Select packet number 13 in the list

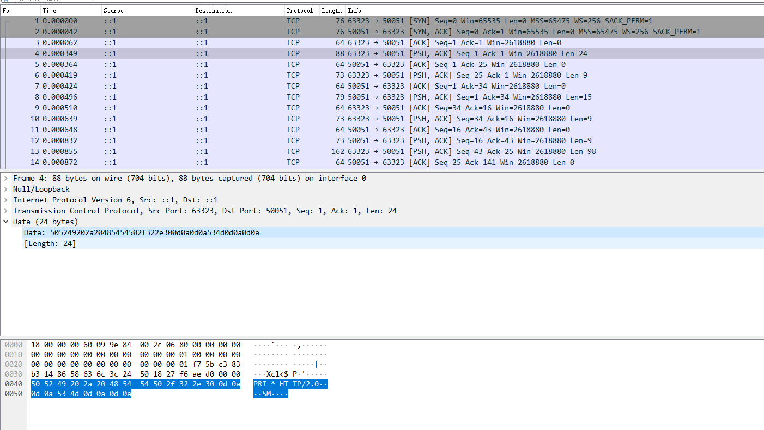[x=218, y=151]
